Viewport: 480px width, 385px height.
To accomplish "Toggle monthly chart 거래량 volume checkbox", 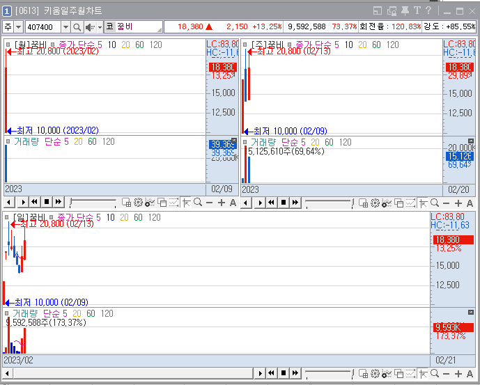I will [8, 141].
